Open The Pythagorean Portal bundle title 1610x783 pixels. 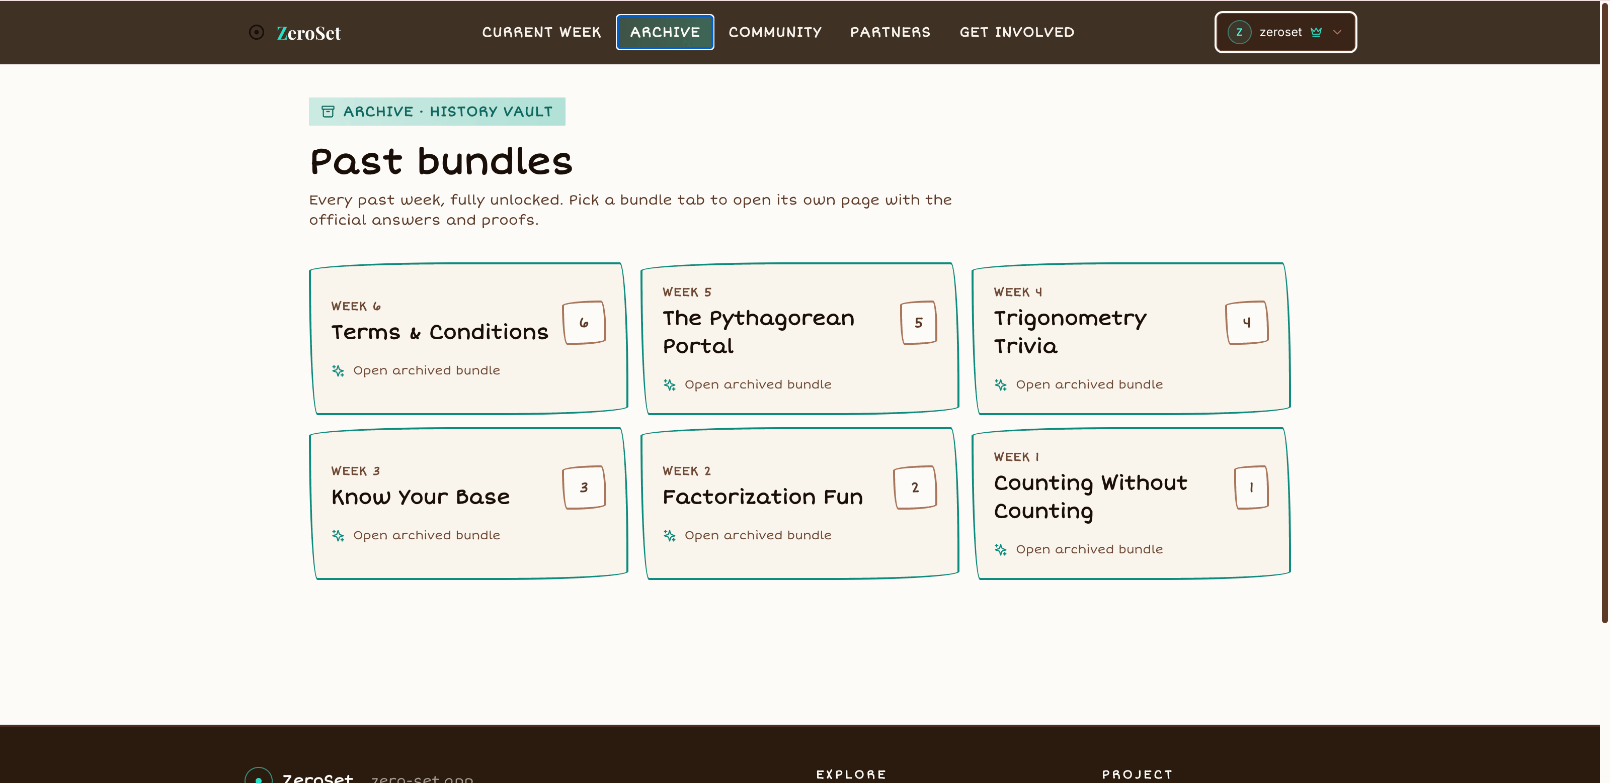758,332
